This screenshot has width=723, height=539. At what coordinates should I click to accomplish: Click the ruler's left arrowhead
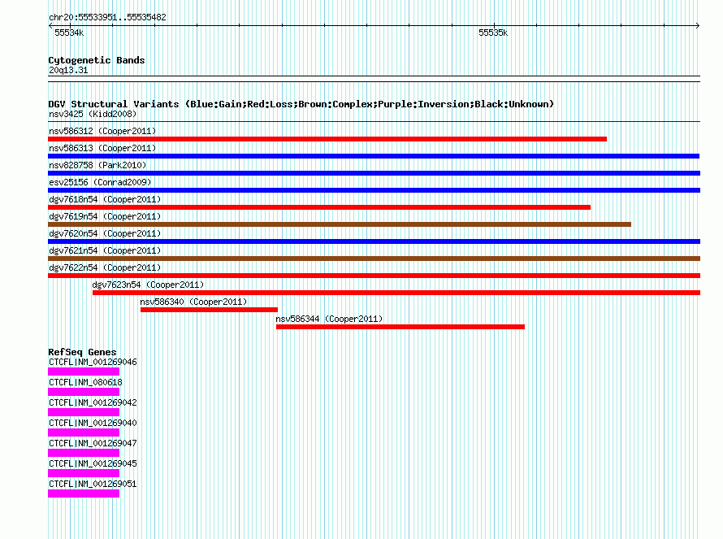[x=50, y=26]
